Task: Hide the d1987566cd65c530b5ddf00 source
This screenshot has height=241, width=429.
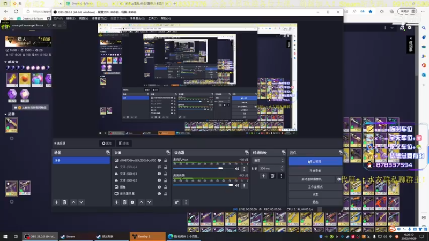Action: (159, 160)
